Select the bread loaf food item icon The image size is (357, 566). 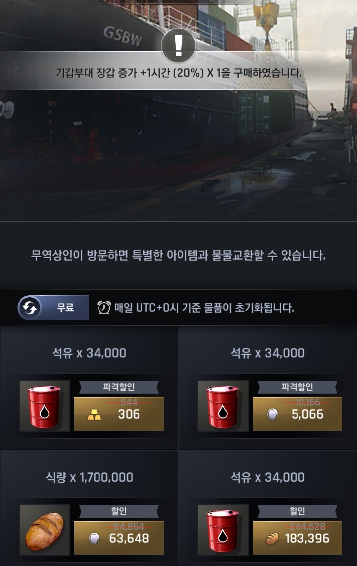45,530
